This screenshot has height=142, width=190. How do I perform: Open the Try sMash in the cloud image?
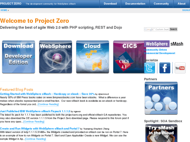(161, 133)
